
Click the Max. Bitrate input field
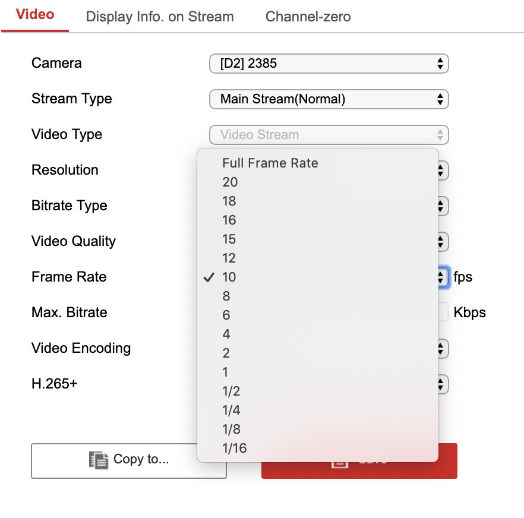point(444,312)
